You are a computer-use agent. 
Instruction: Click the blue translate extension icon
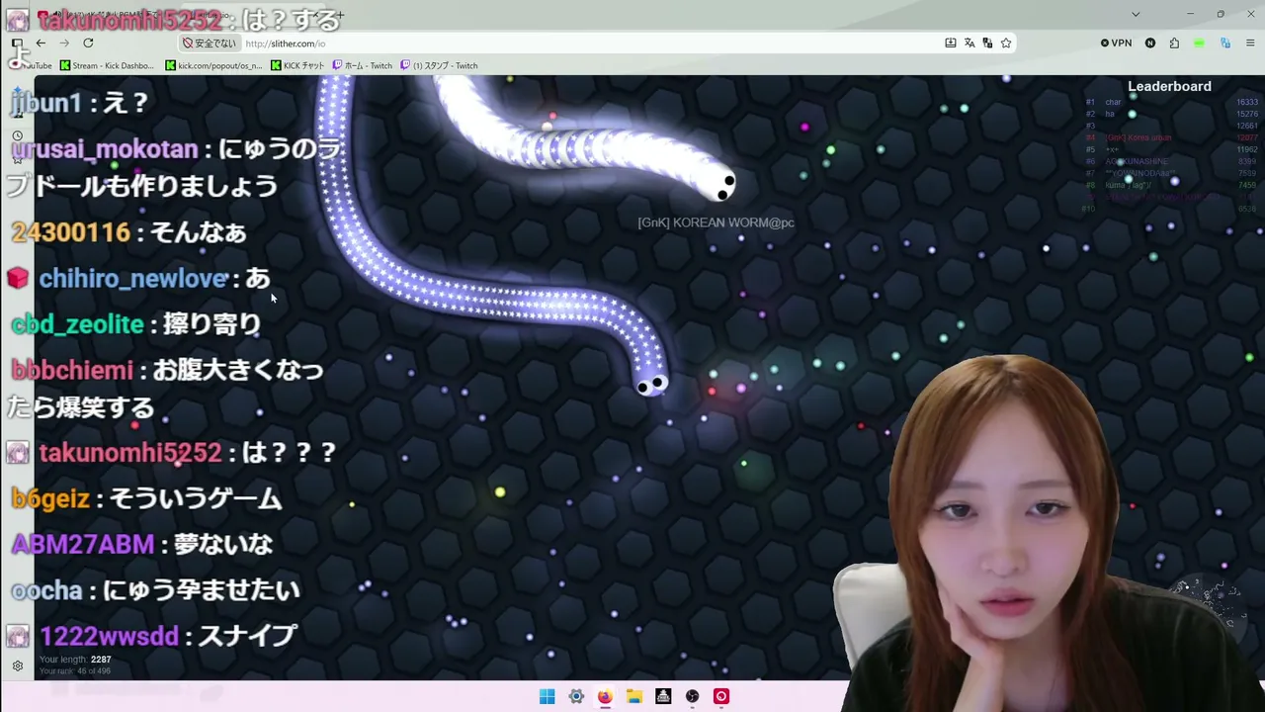click(x=1225, y=43)
